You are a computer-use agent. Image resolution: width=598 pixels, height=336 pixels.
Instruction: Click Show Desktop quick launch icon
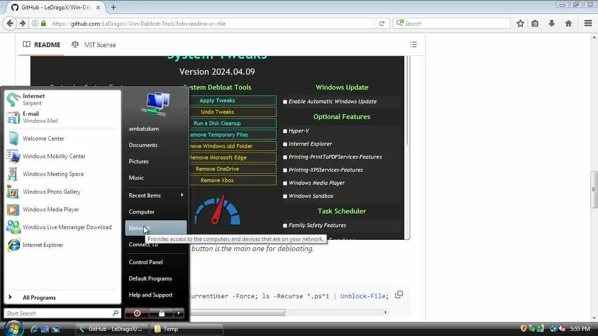[45, 329]
